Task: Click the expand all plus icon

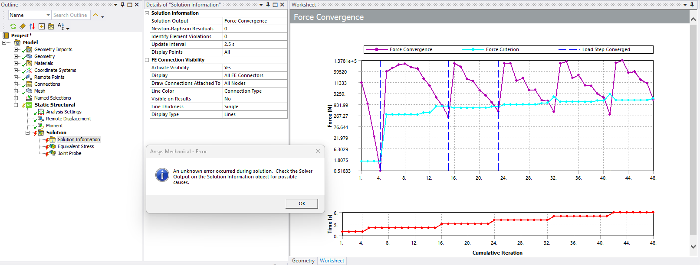Action: 42,26
